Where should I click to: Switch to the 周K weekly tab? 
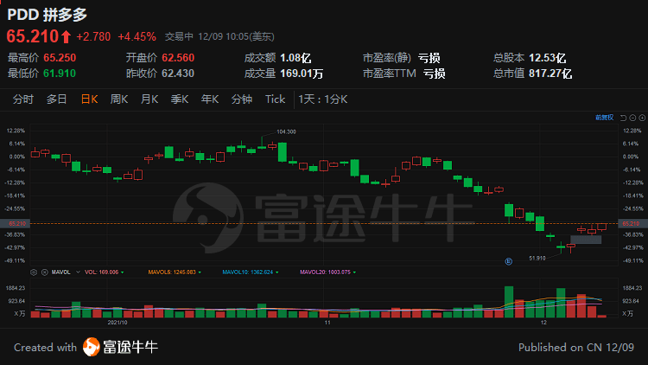(118, 99)
